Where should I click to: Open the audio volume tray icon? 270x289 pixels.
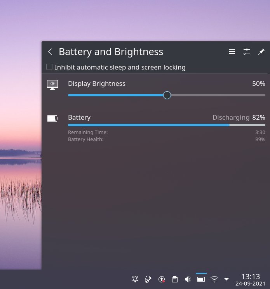[188, 279]
